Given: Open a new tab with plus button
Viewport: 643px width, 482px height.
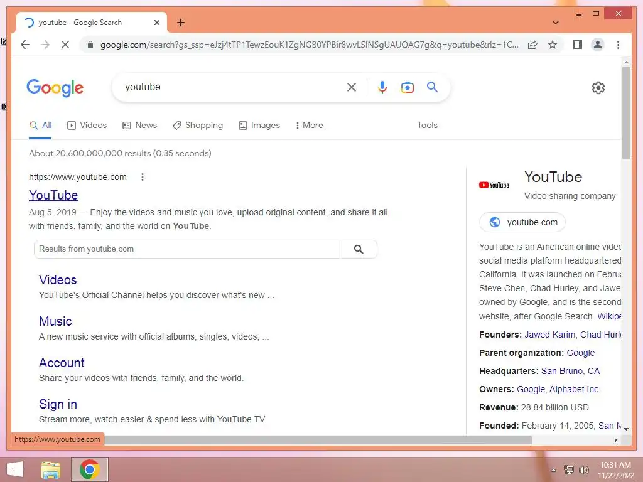Looking at the screenshot, I should (181, 23).
